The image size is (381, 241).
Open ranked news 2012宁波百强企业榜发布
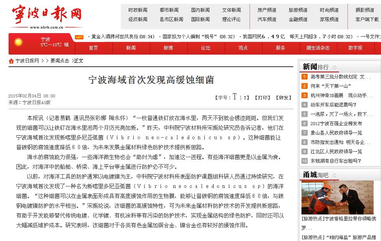point(336,123)
